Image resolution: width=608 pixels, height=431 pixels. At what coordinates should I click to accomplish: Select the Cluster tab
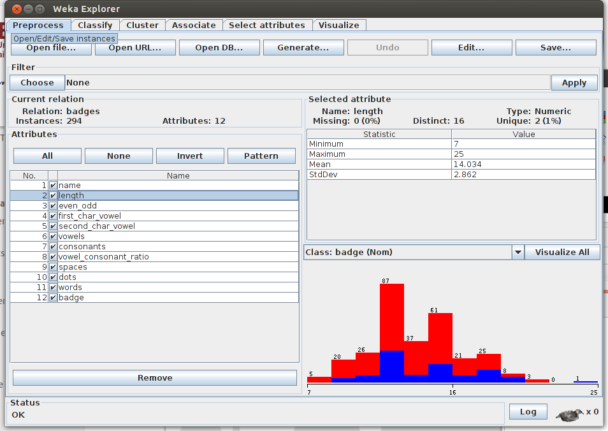pyautogui.click(x=142, y=26)
